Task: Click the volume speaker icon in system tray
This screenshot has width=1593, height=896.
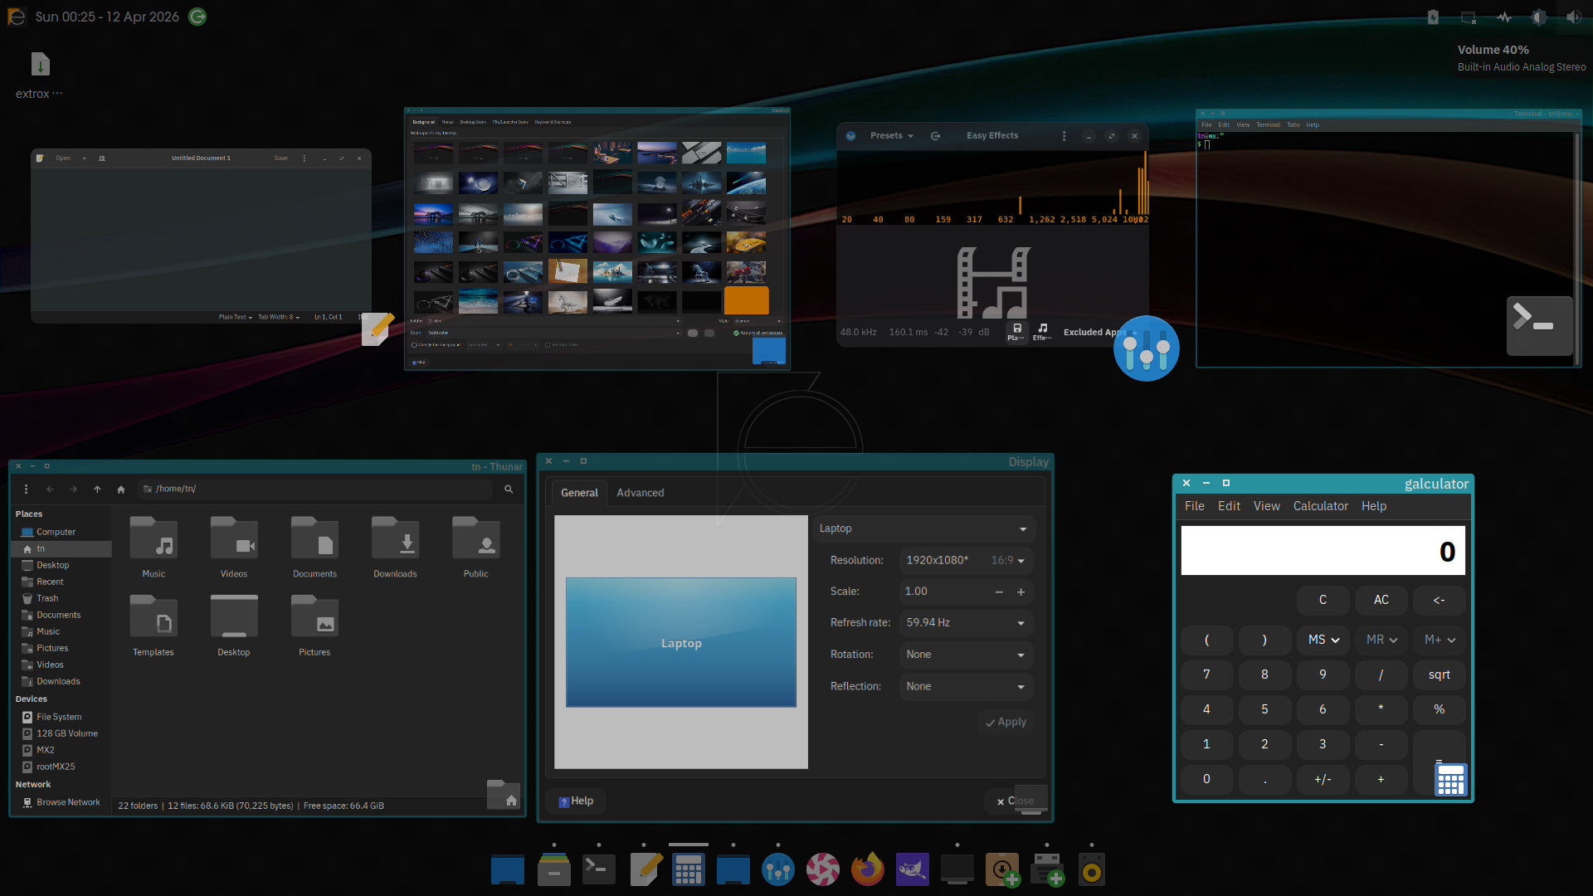Action: point(1573,17)
